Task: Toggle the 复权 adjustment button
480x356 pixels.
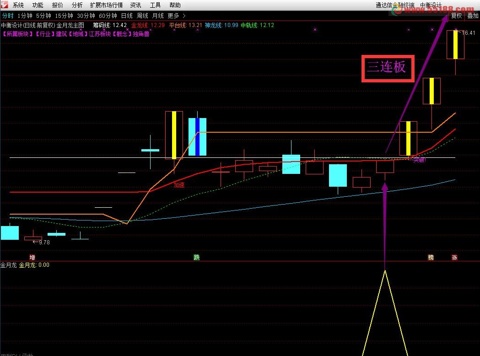Action: 456,16
